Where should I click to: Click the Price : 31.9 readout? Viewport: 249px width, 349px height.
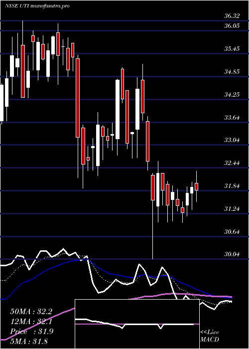[32, 332]
